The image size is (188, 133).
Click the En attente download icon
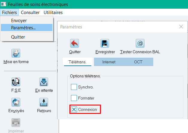click(x=44, y=82)
